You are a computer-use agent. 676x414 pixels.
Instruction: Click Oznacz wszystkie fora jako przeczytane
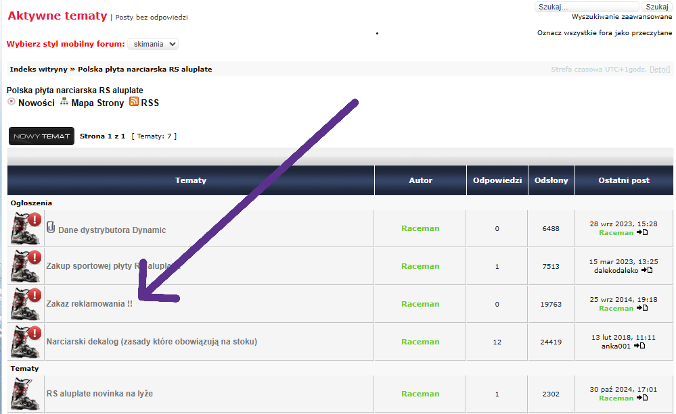click(x=604, y=32)
